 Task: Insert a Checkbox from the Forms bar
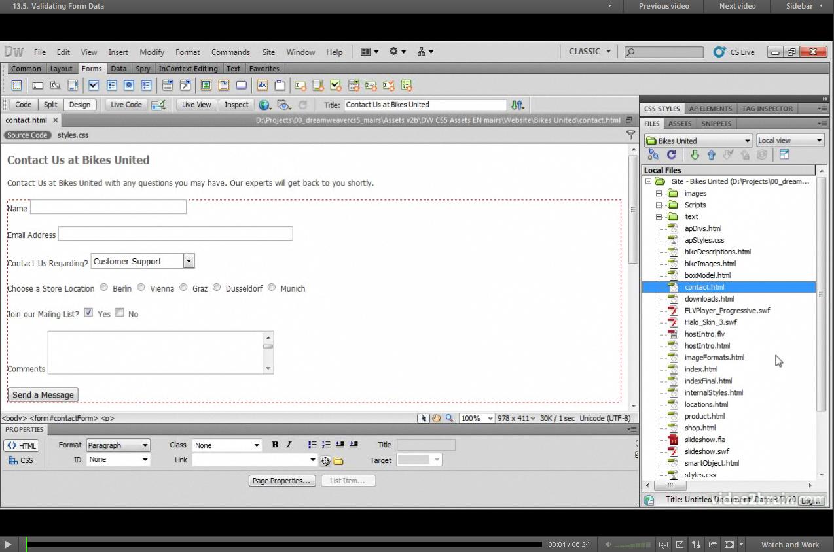tap(93, 85)
